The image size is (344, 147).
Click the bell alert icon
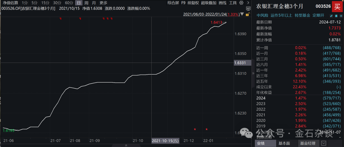pos(336,16)
